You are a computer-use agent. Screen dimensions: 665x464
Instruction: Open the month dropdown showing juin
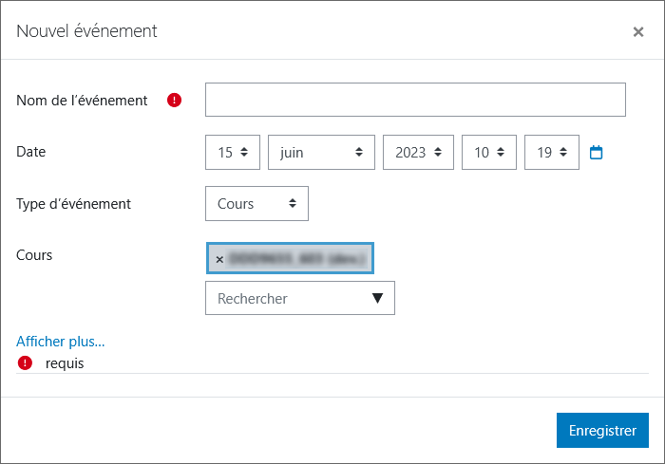click(321, 152)
